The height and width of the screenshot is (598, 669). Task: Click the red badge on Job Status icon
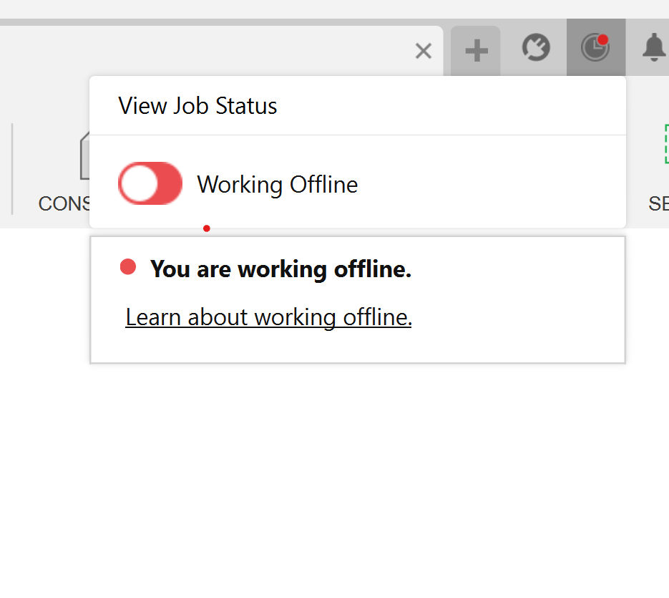(x=603, y=39)
